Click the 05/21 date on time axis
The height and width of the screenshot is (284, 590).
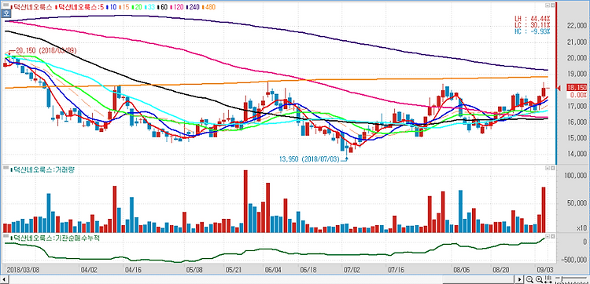pyautogui.click(x=234, y=270)
